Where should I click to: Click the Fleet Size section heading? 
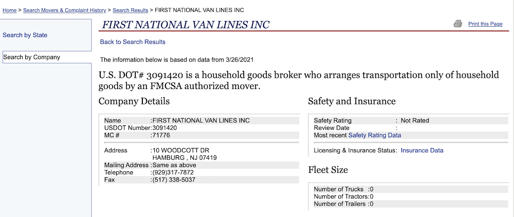tap(328, 170)
